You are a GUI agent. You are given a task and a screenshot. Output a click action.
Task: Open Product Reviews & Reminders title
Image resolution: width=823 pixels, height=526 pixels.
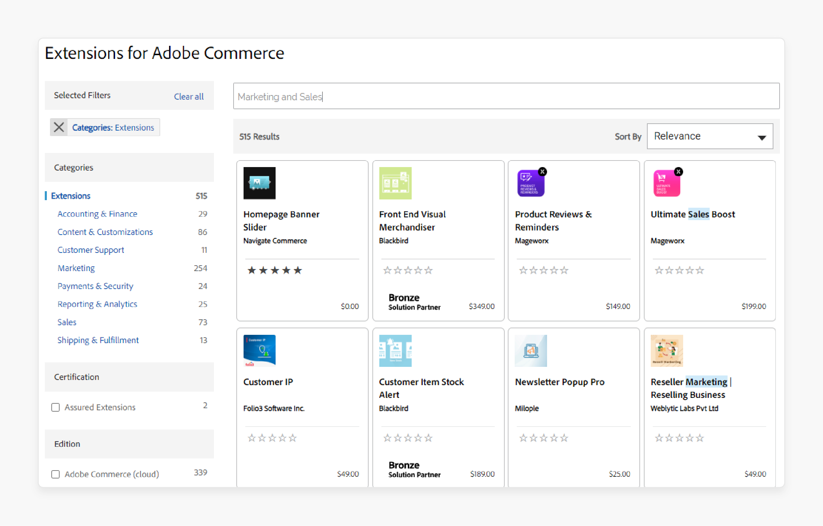coord(553,220)
